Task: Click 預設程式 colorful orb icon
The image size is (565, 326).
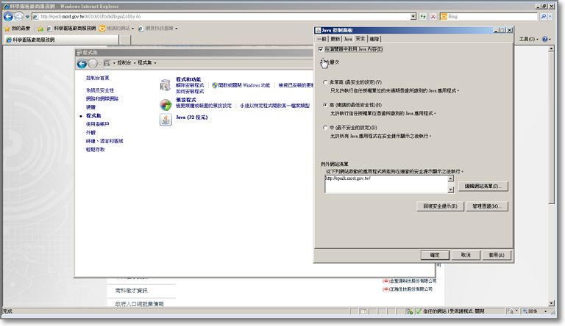Action: click(x=166, y=105)
